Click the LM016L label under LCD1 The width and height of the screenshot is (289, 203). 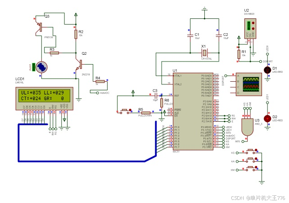(19, 83)
